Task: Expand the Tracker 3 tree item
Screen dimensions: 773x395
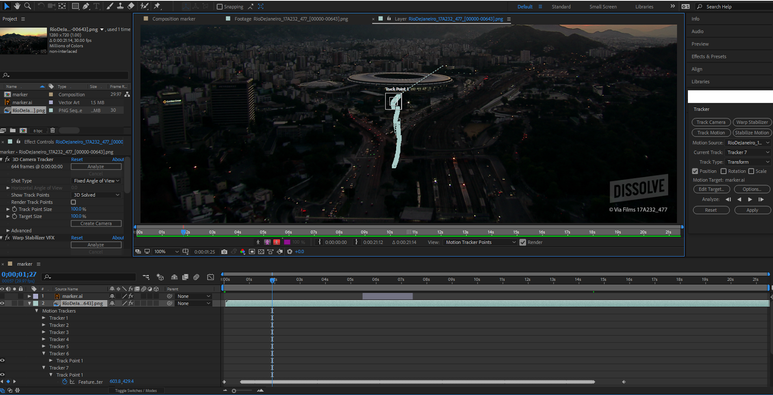Action: click(44, 332)
